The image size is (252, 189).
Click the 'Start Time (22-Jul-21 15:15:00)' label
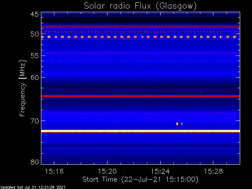[140, 180]
